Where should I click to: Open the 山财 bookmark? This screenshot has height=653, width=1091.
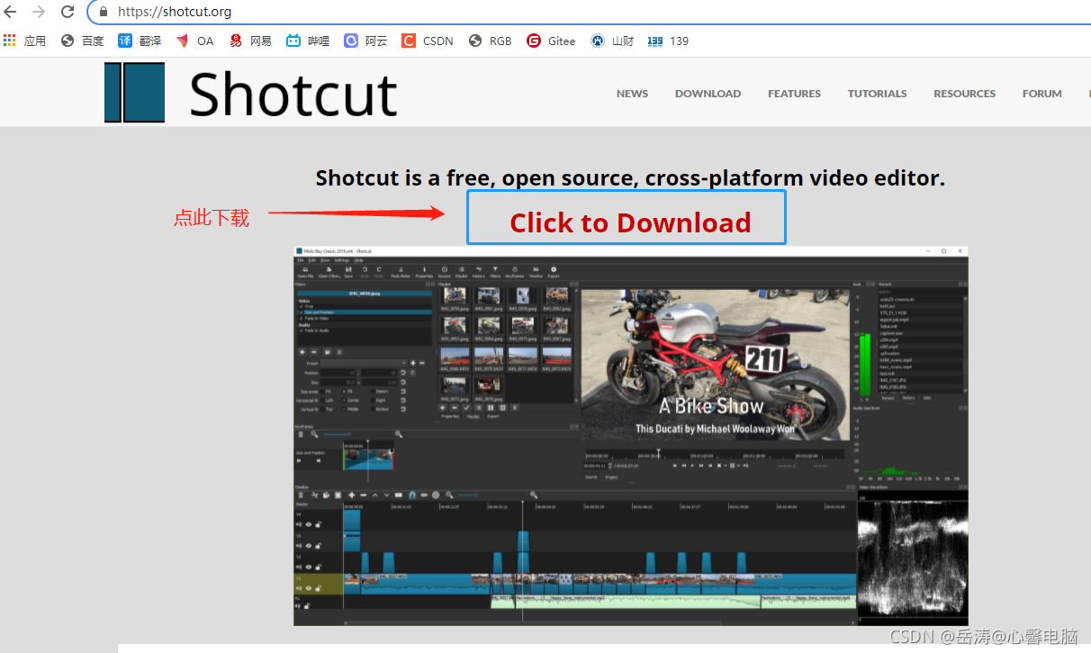tap(612, 41)
